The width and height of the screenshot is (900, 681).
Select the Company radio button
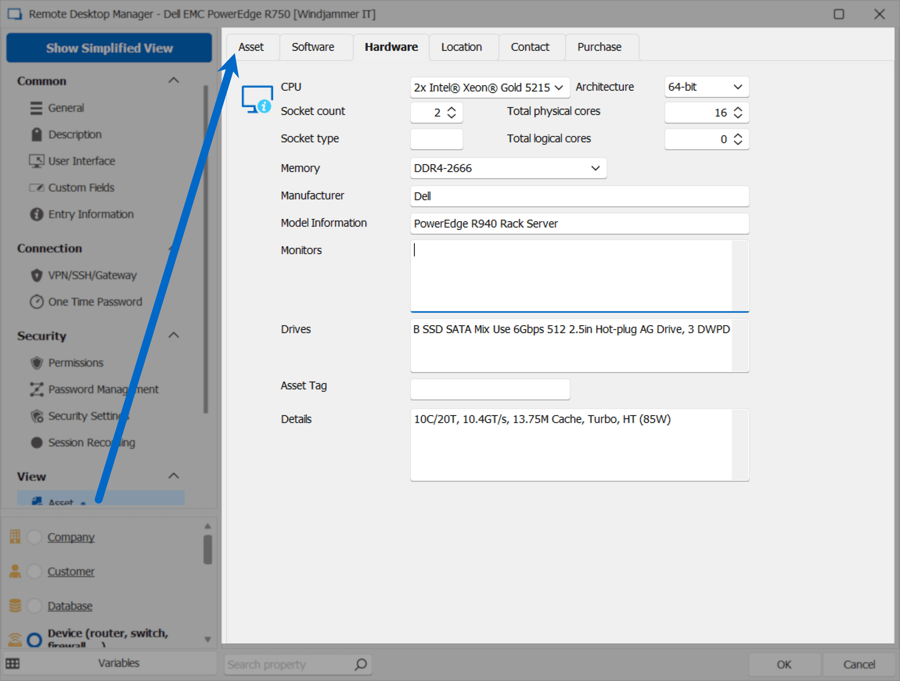(34, 537)
